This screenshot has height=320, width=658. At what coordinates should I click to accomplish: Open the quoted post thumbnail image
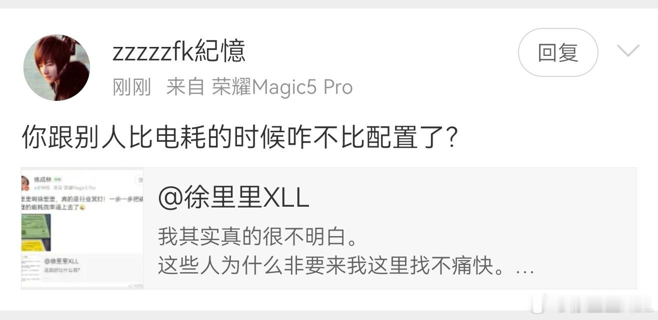[x=82, y=228]
